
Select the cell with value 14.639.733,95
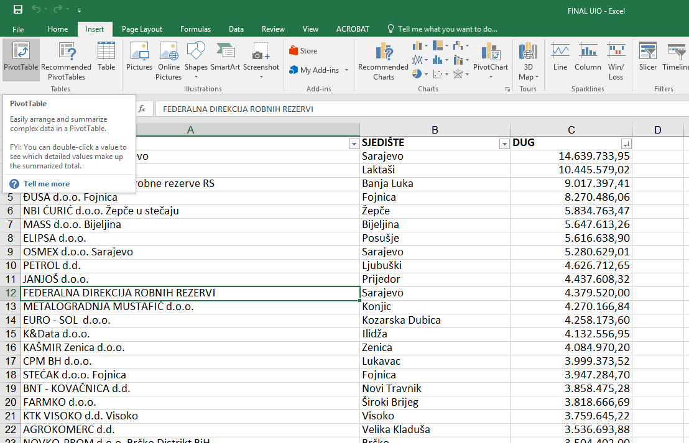pyautogui.click(x=571, y=157)
